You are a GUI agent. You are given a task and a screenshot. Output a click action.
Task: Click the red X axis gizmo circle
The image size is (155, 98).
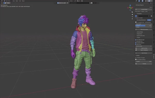pyautogui.click(x=133, y=7)
